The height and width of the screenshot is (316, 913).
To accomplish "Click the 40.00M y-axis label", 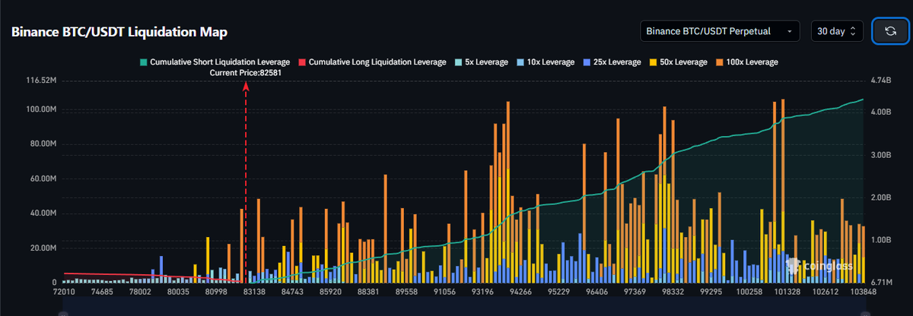I will [43, 213].
